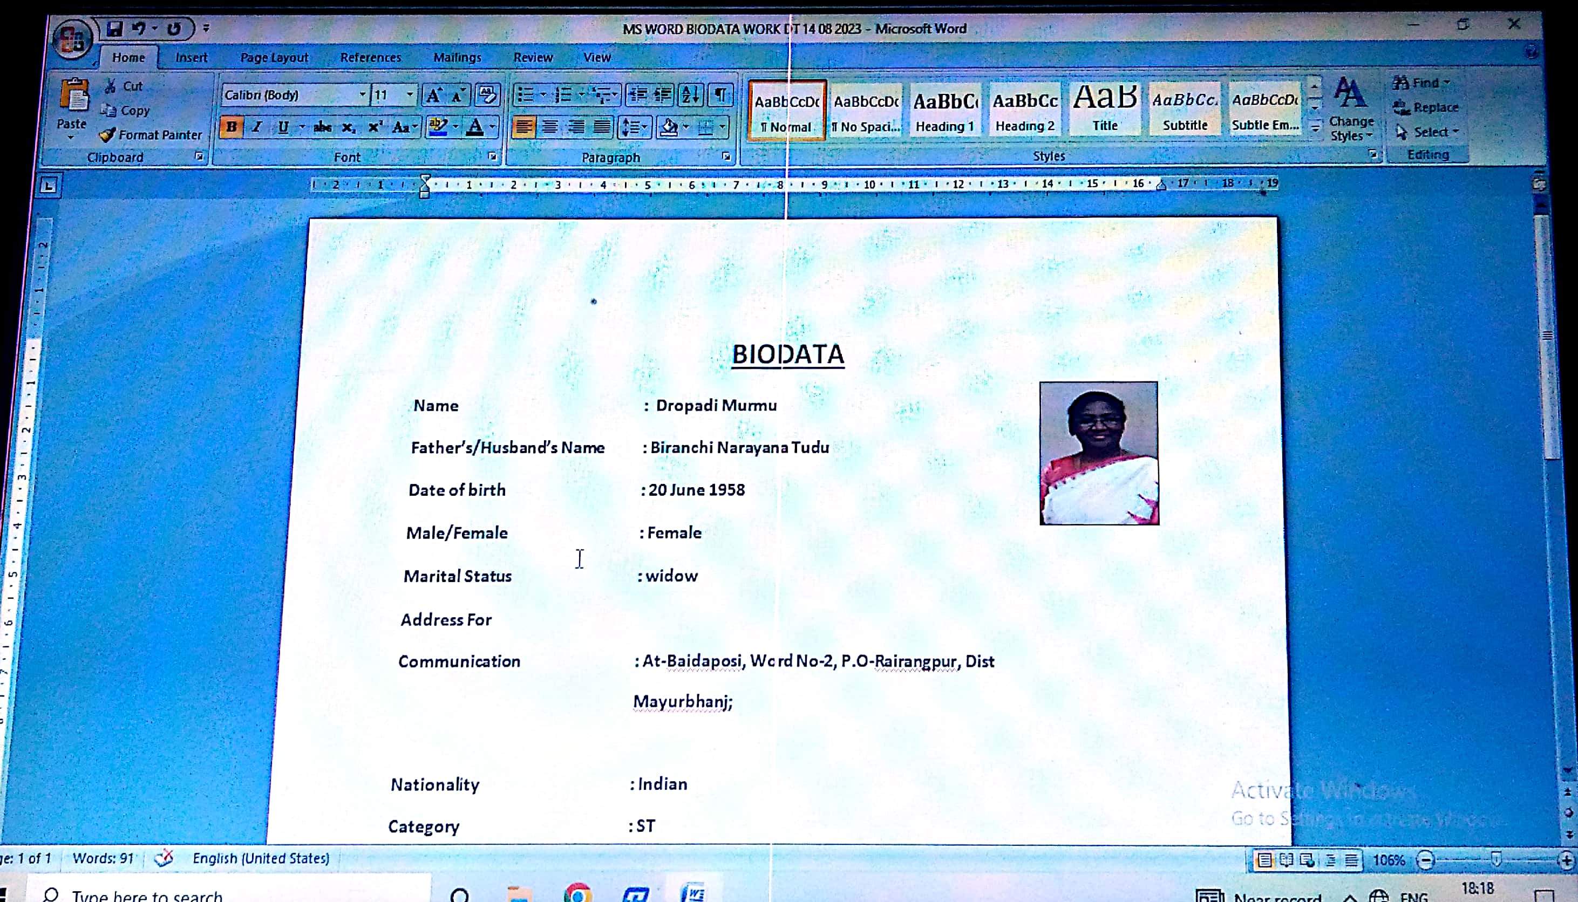The image size is (1578, 902).
Task: Open the font size dropdown
Action: [x=410, y=95]
